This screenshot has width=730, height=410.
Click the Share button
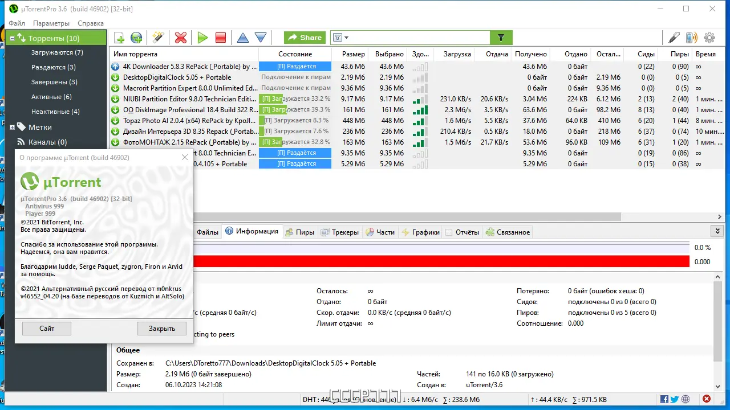pyautogui.click(x=305, y=38)
